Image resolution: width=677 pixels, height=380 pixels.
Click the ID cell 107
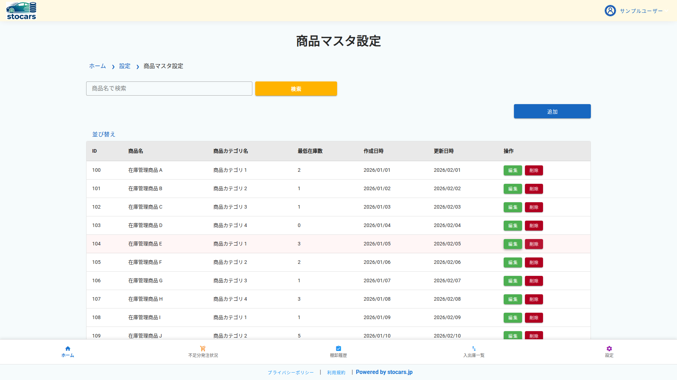tap(96, 299)
